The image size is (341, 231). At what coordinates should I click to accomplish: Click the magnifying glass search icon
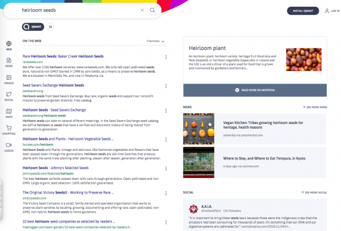coord(153,10)
